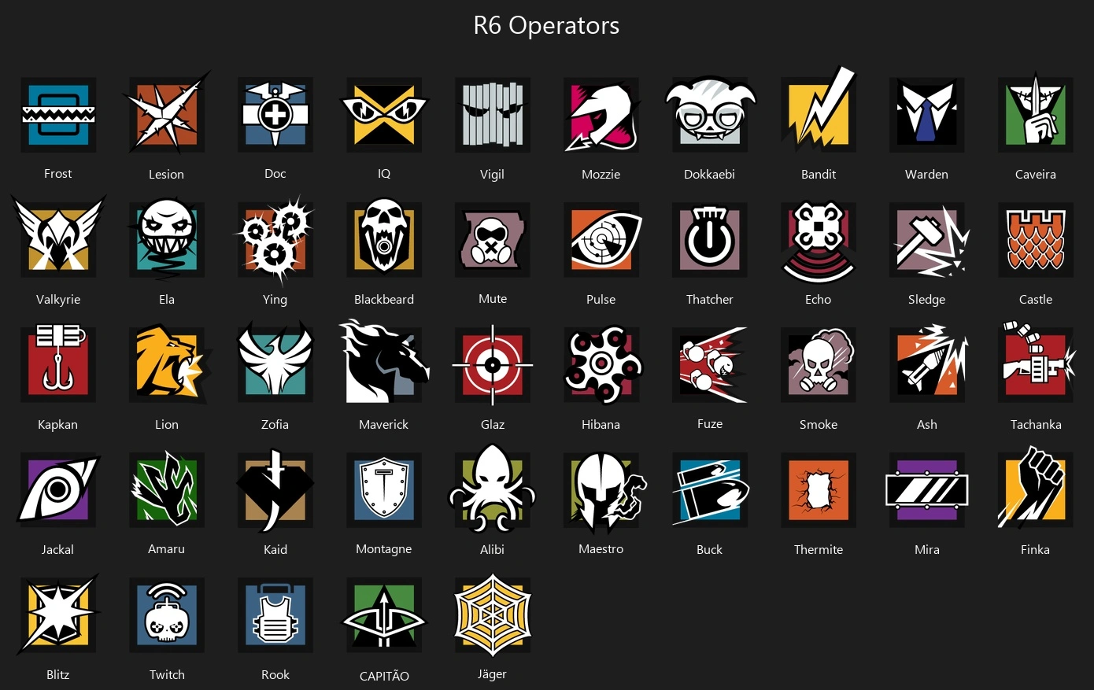
Task: Select the Thermite operator icon
Action: (819, 490)
